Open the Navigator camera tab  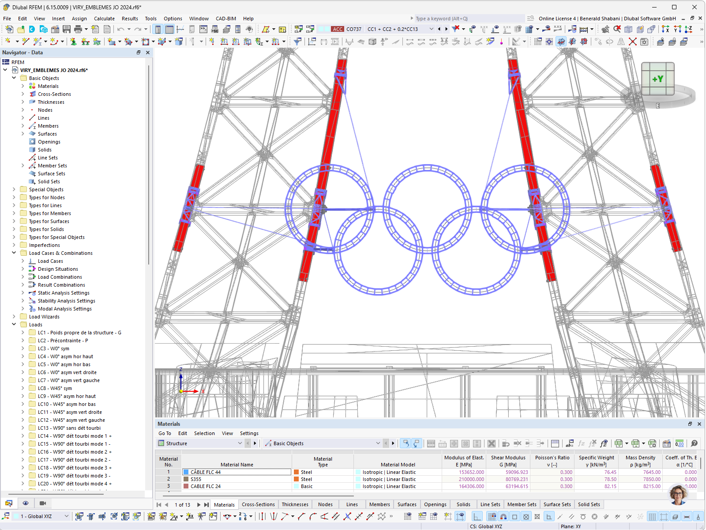(x=43, y=503)
